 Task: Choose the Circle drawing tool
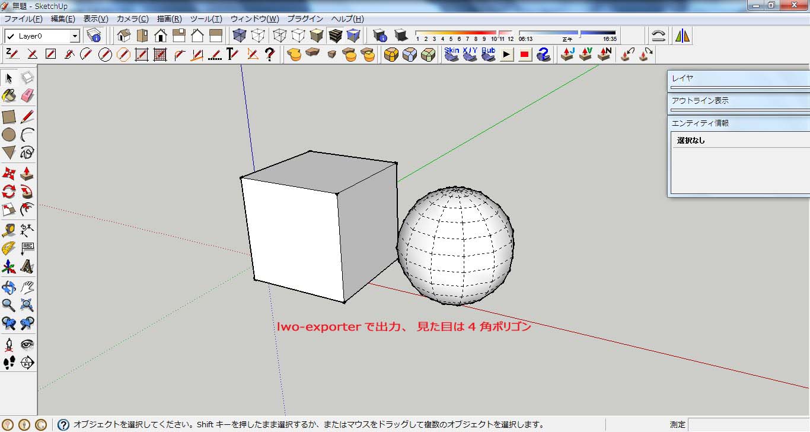click(9, 135)
